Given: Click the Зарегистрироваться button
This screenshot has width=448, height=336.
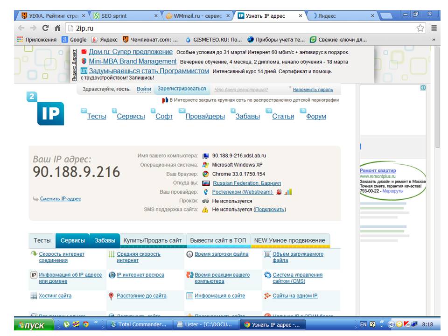Looking at the screenshot, I should (182, 89).
